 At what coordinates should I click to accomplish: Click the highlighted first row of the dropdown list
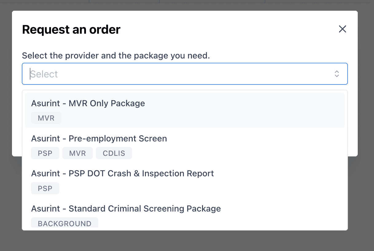pyautogui.click(x=215, y=110)
